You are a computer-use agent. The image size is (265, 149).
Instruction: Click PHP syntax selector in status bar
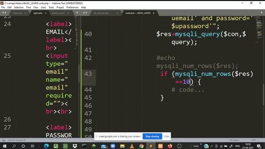254,140
